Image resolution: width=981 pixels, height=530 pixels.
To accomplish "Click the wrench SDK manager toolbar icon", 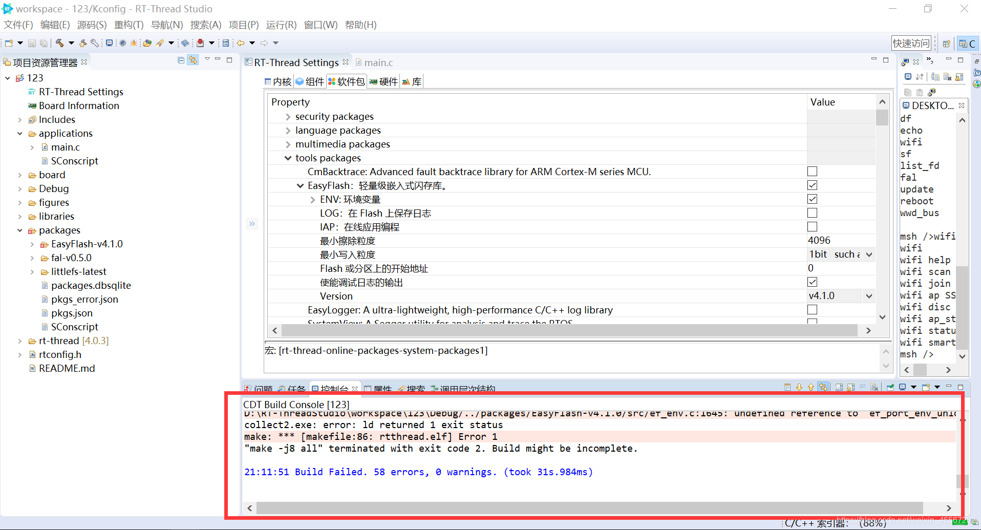I will click(95, 43).
